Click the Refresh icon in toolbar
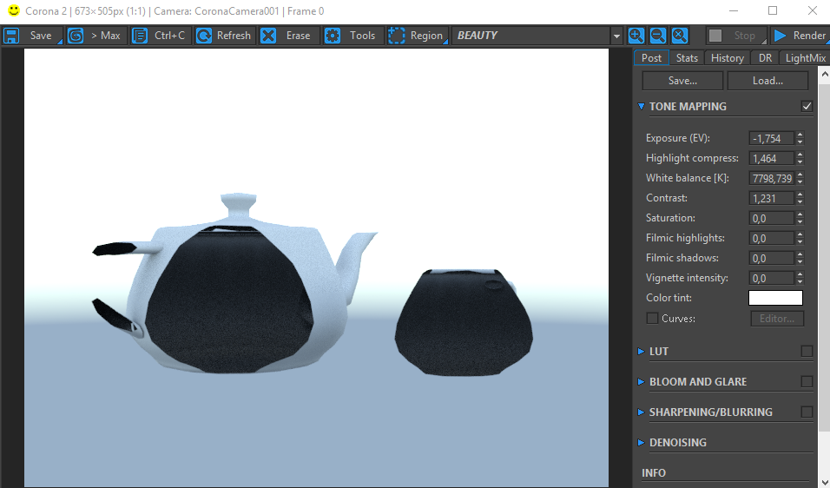 pos(204,36)
